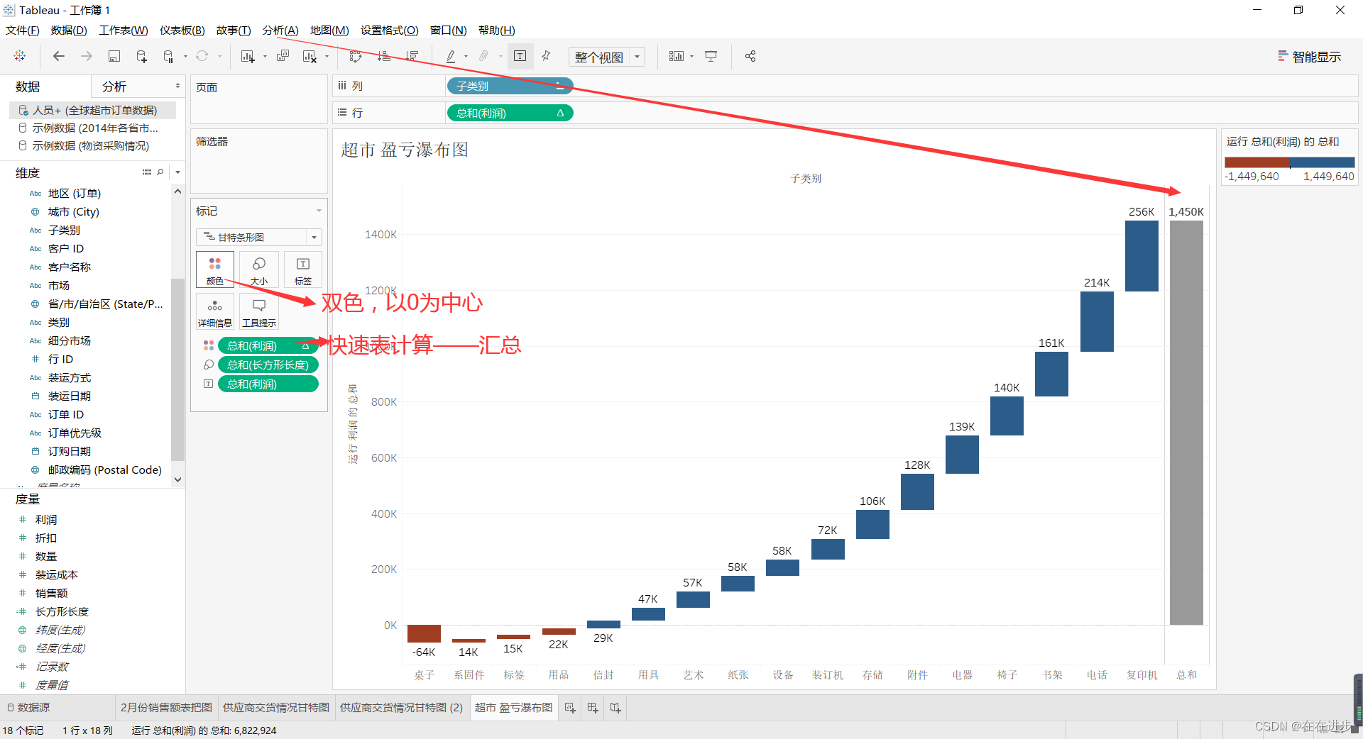This screenshot has height=739, width=1363.
Task: Pause auto data source updates
Action: [x=168, y=56]
